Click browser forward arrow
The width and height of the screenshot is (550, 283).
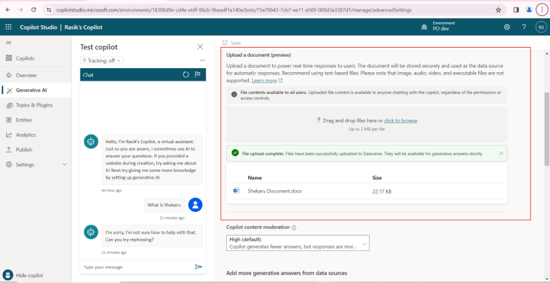pos(21,10)
